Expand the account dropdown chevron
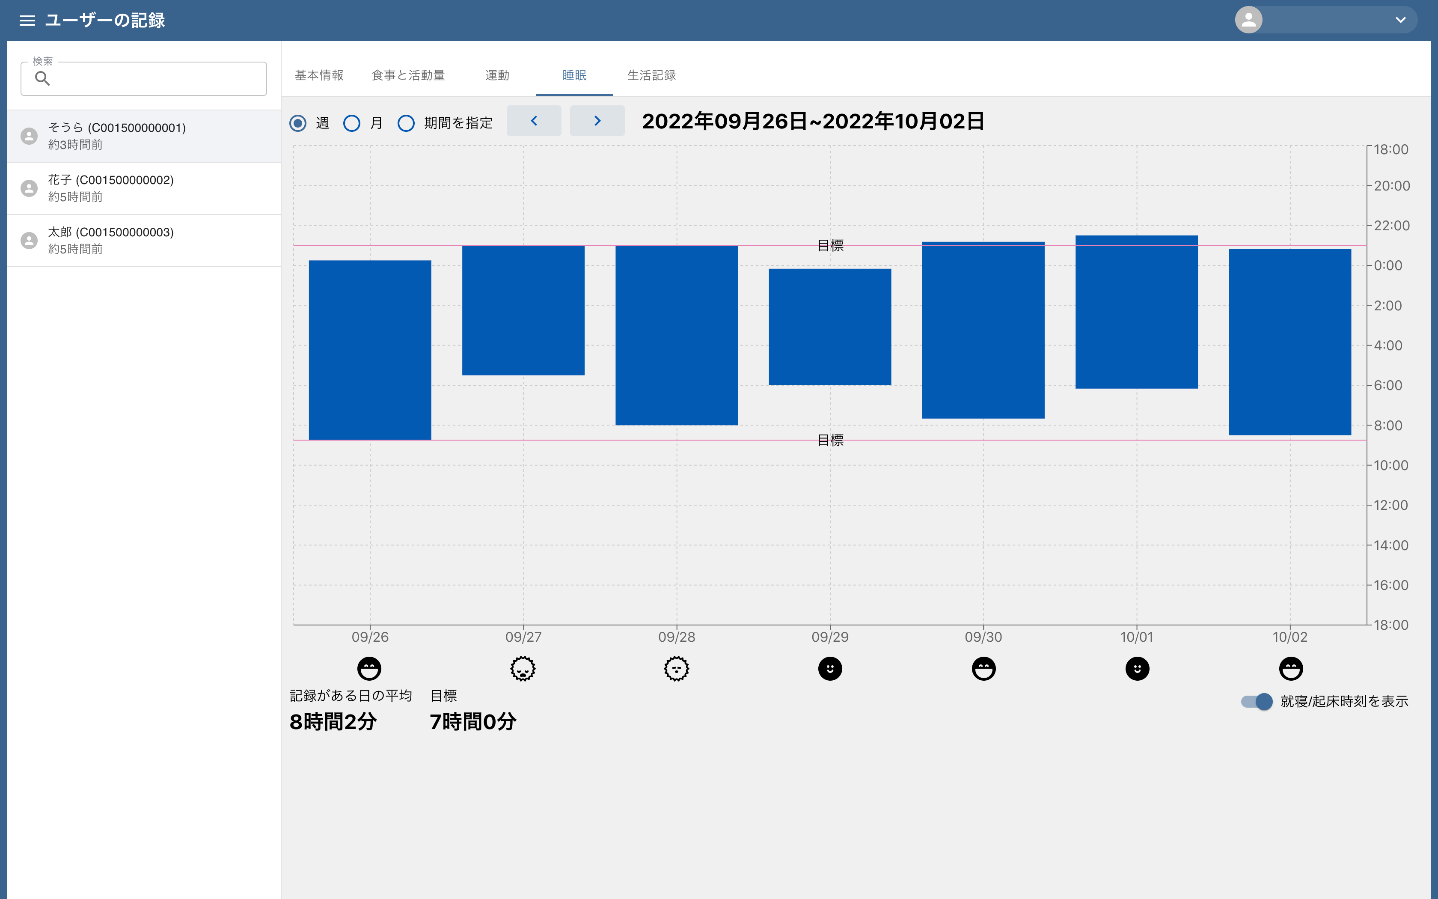The height and width of the screenshot is (899, 1438). coord(1401,20)
